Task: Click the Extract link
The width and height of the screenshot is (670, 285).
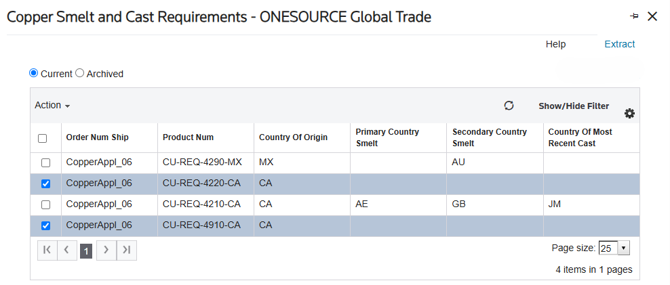Action: point(620,45)
